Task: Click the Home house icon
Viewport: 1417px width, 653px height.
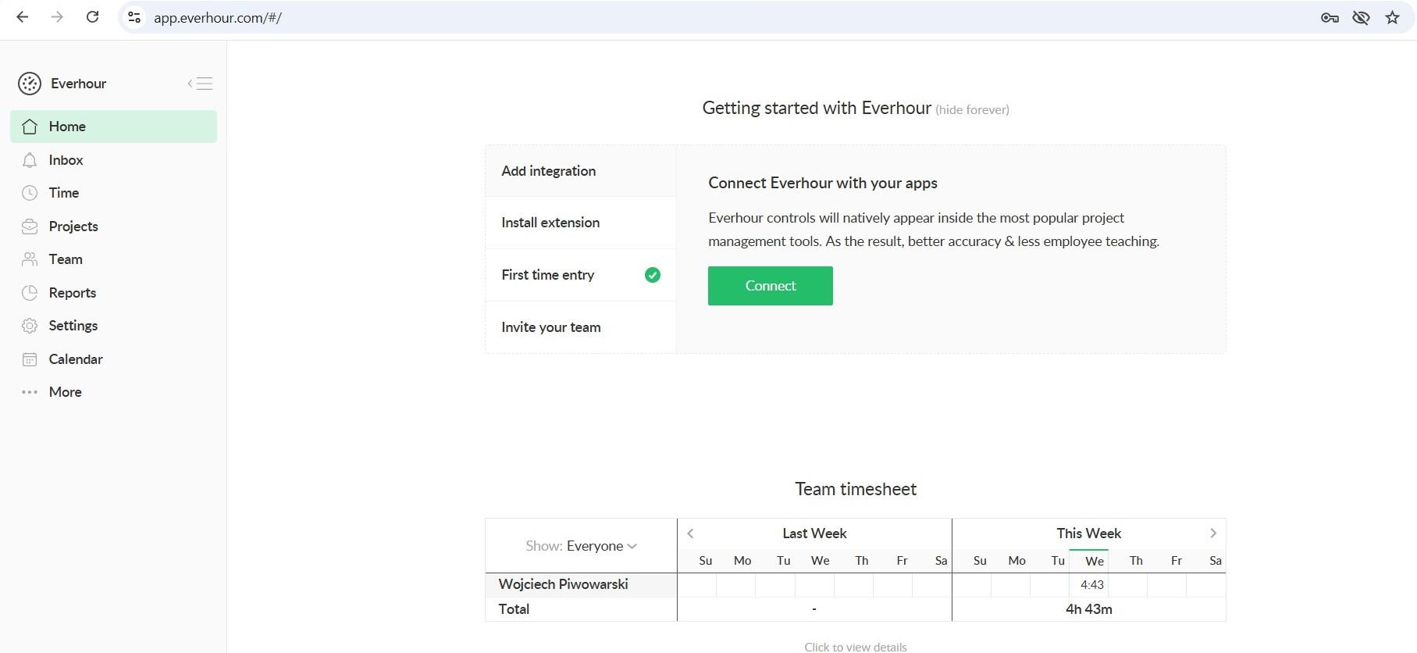Action: tap(30, 127)
